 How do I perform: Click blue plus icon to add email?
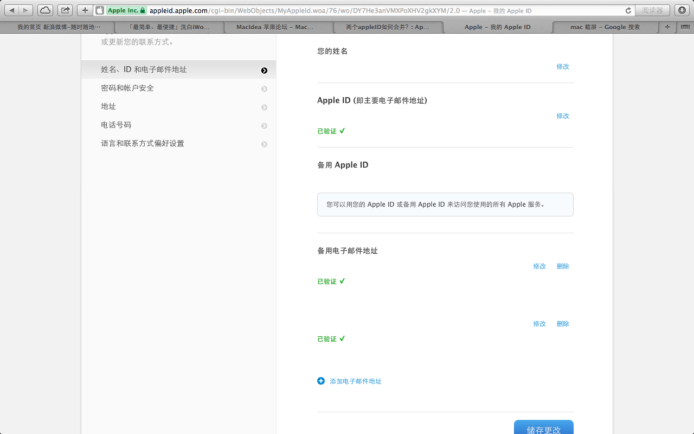(321, 381)
